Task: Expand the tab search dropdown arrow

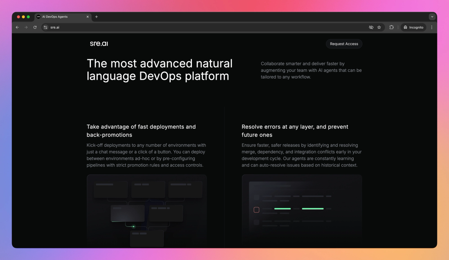Action: point(432,17)
